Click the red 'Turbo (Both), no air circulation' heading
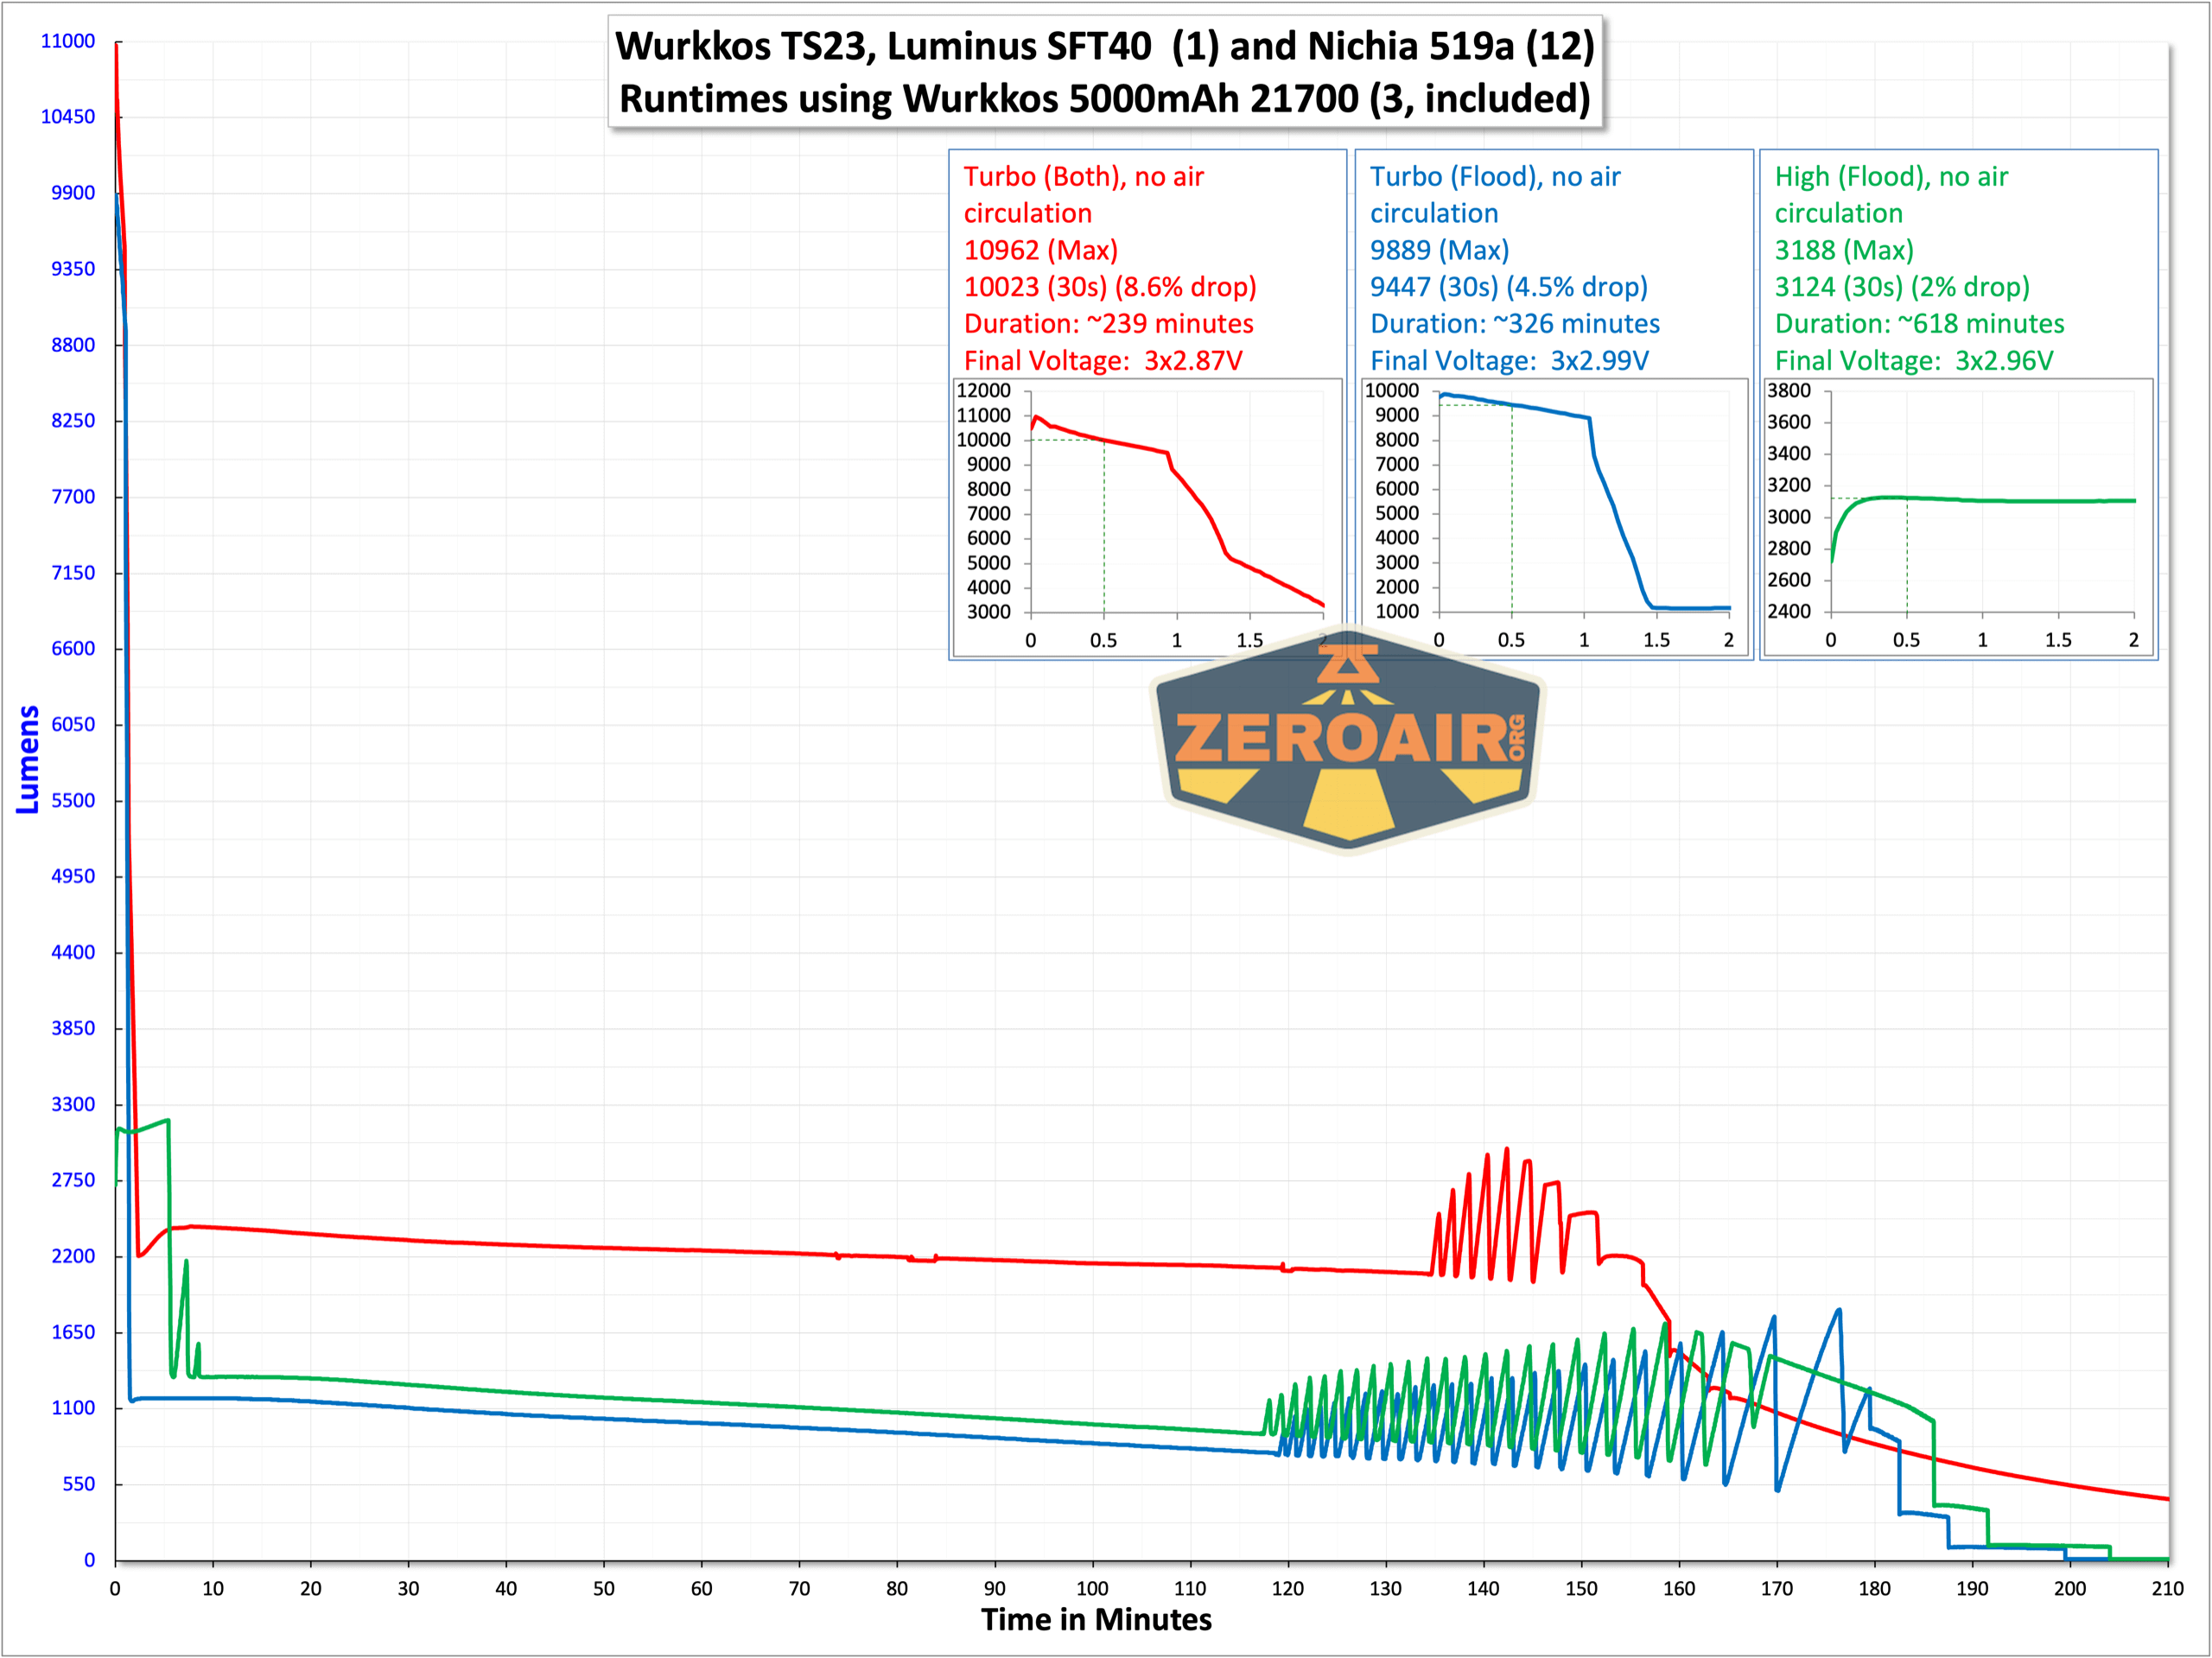The height and width of the screenshot is (1658, 2212). click(x=1084, y=195)
